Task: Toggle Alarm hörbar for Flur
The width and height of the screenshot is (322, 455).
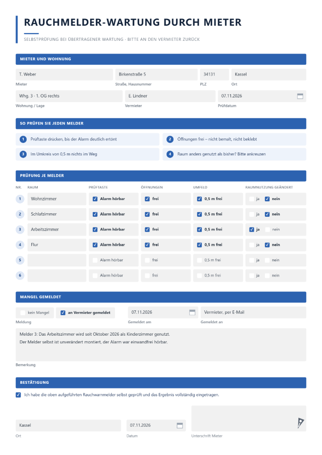Action: click(95, 245)
